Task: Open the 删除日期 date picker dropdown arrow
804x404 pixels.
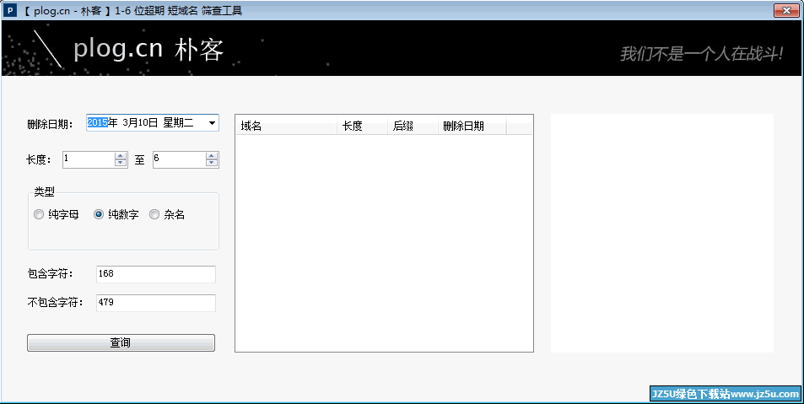Action: click(x=212, y=123)
